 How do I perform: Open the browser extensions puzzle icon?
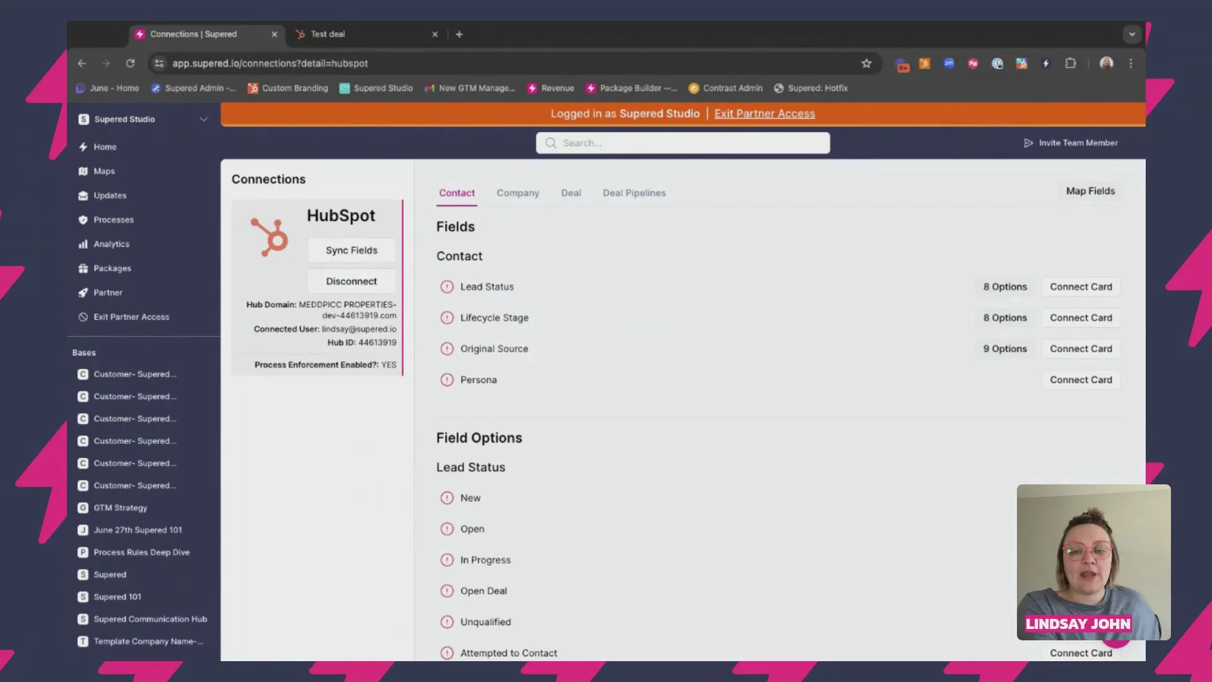coord(1071,63)
